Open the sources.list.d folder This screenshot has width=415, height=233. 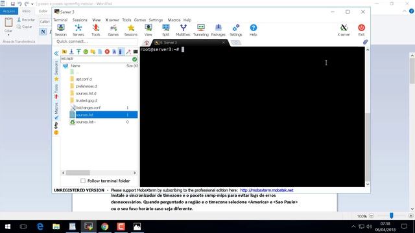coord(86,93)
